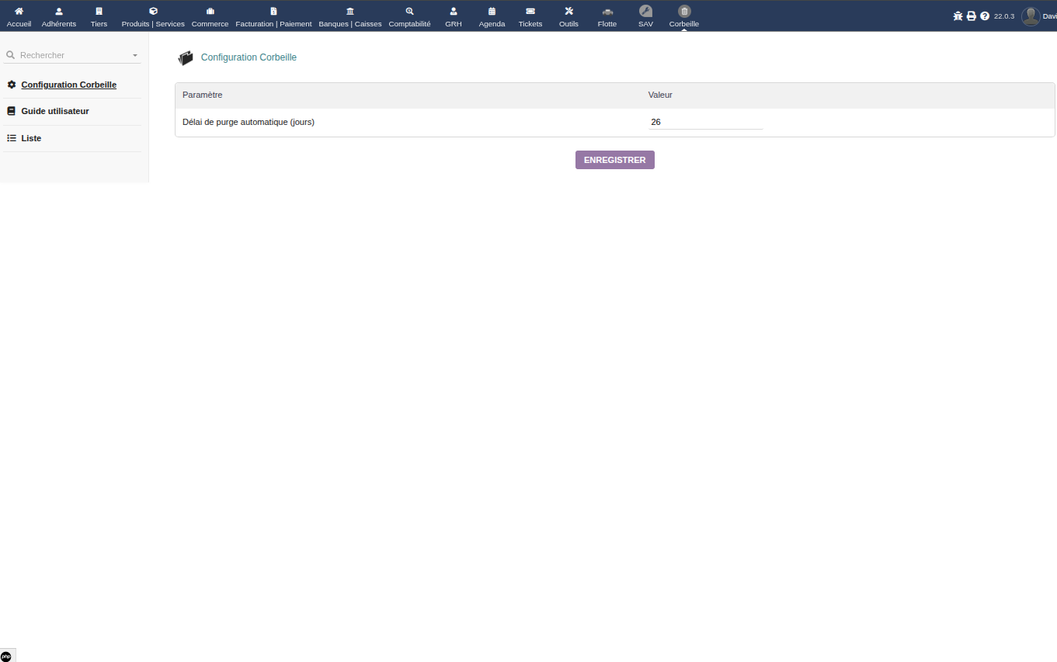Open the Comptabilité magnifier icon

tap(409, 11)
